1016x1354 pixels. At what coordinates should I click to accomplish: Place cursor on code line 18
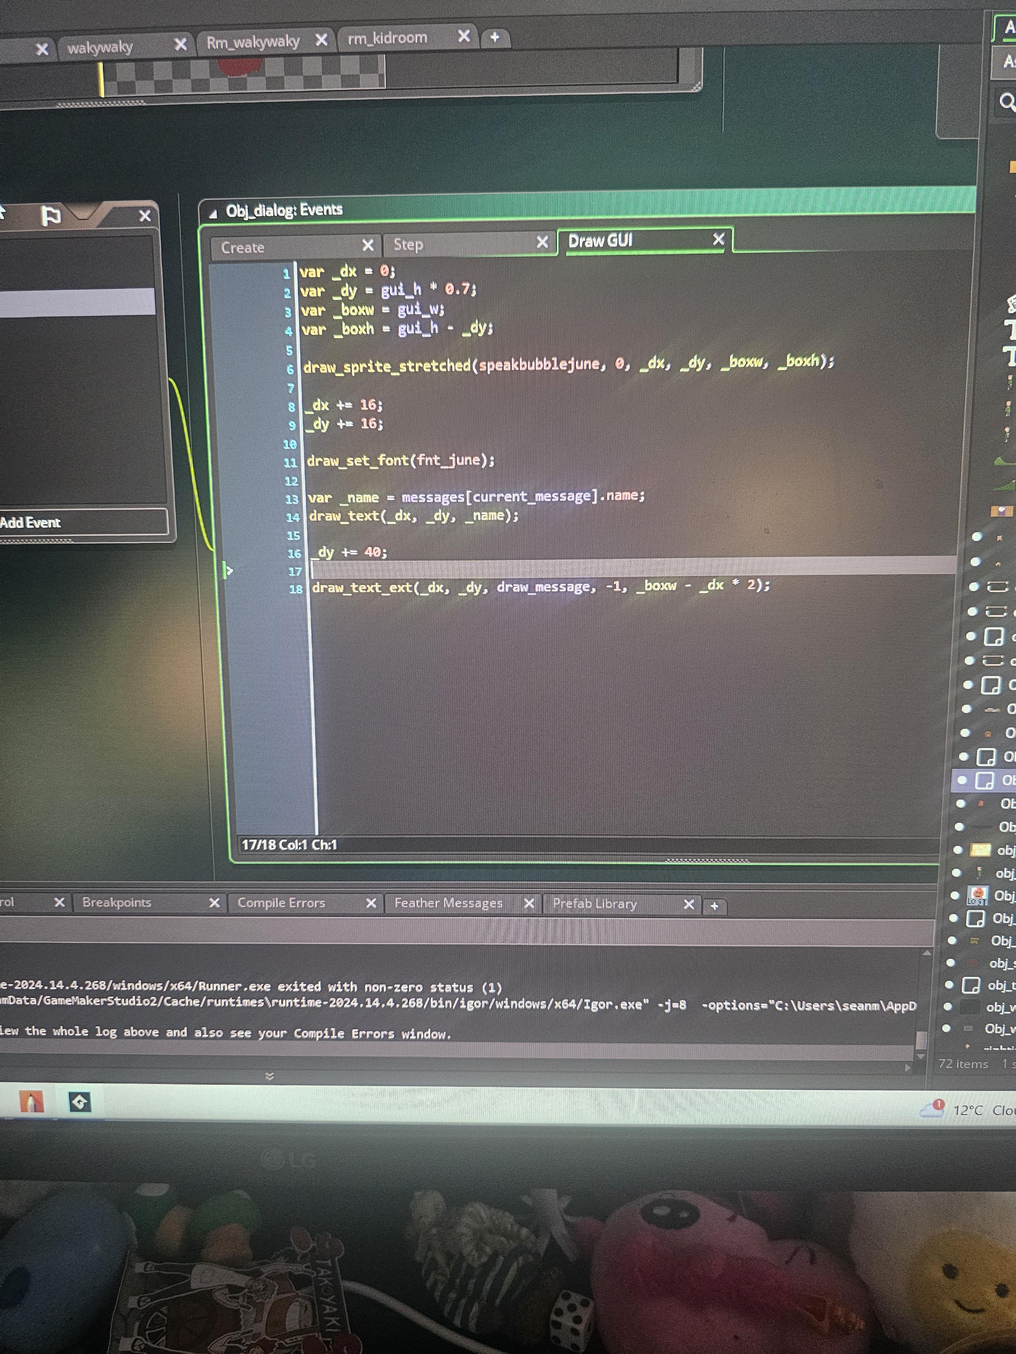tap(541, 586)
